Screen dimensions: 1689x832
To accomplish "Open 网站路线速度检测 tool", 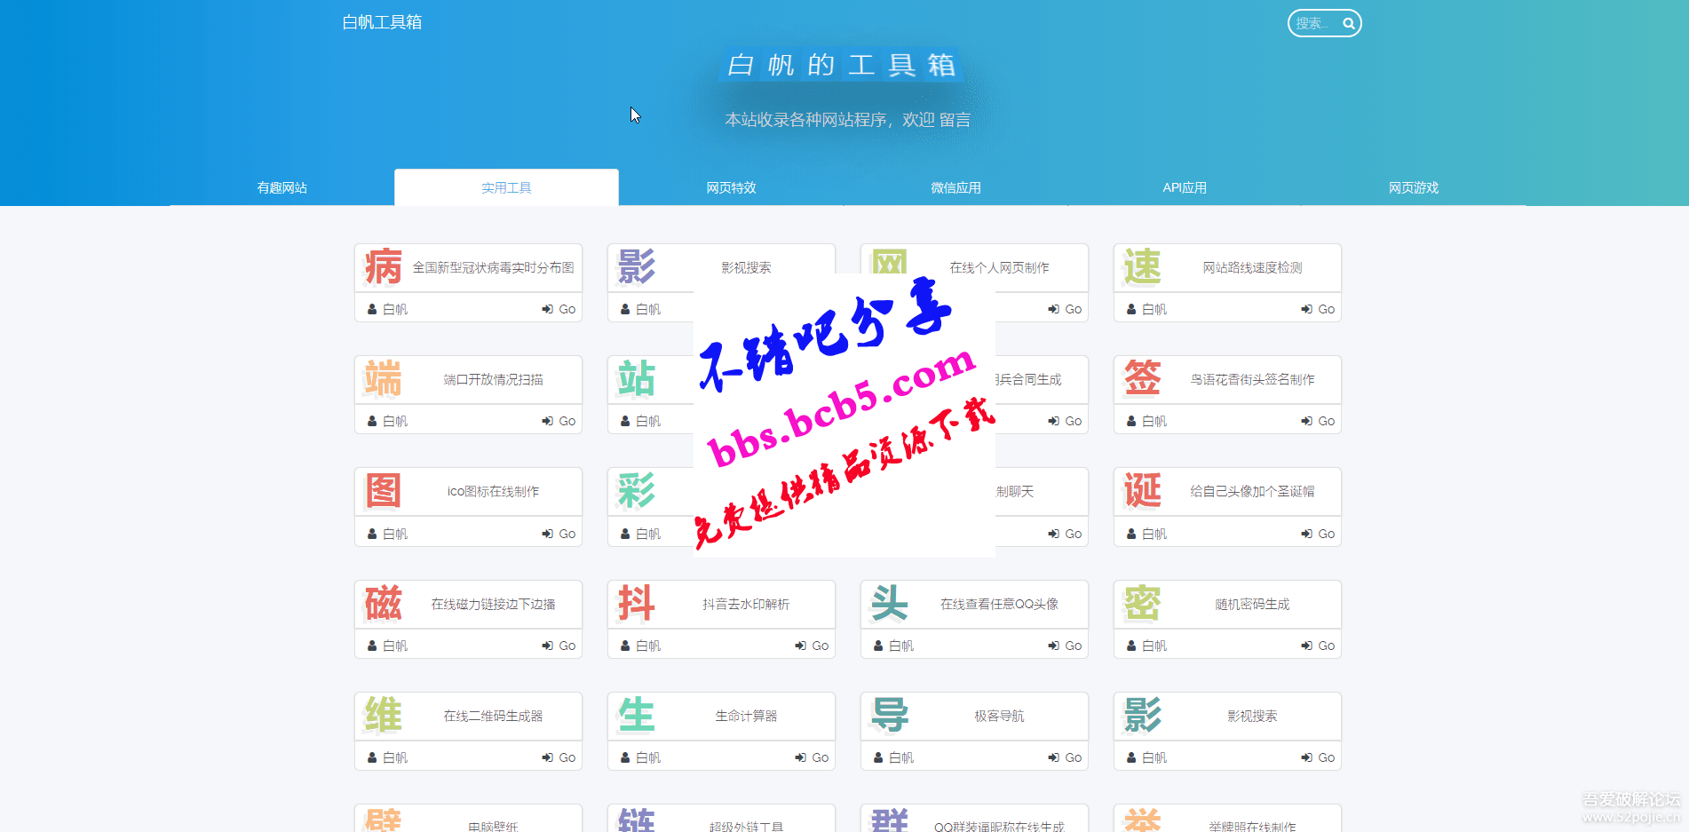I will coord(1252,267).
